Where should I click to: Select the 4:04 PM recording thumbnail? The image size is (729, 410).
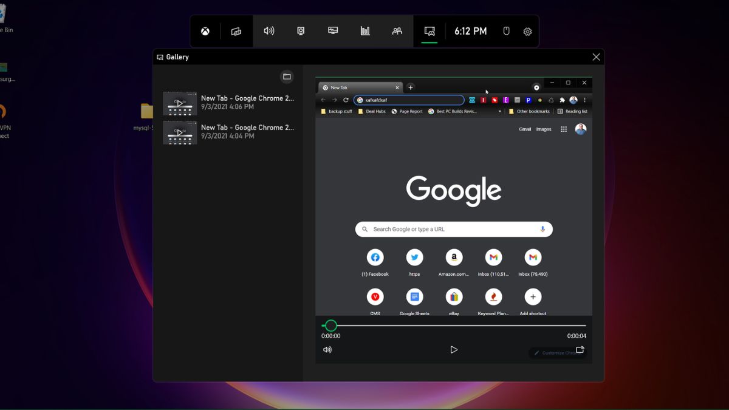(x=180, y=132)
